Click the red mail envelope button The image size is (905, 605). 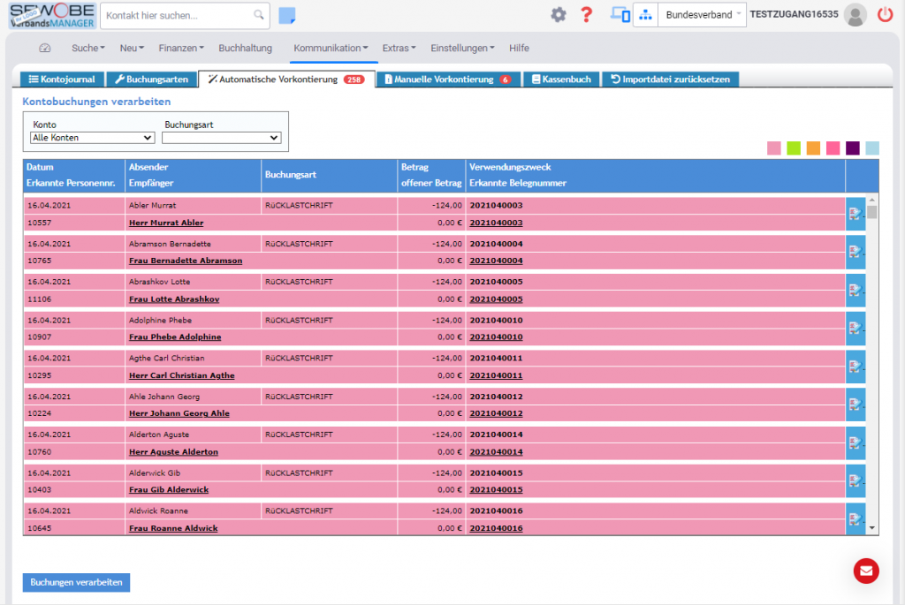[x=865, y=571]
